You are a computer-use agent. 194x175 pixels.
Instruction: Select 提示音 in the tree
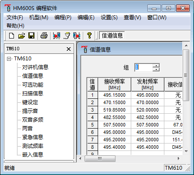30,111
